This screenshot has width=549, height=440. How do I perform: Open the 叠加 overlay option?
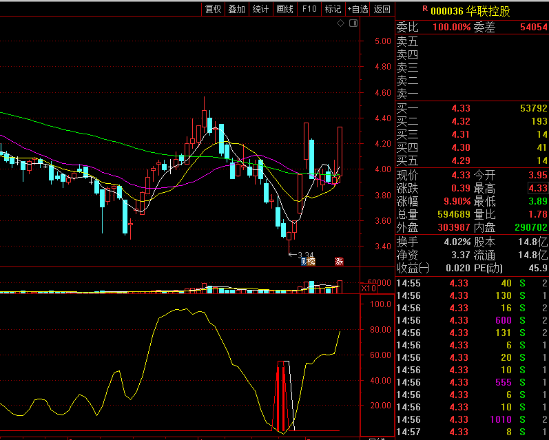point(237,9)
